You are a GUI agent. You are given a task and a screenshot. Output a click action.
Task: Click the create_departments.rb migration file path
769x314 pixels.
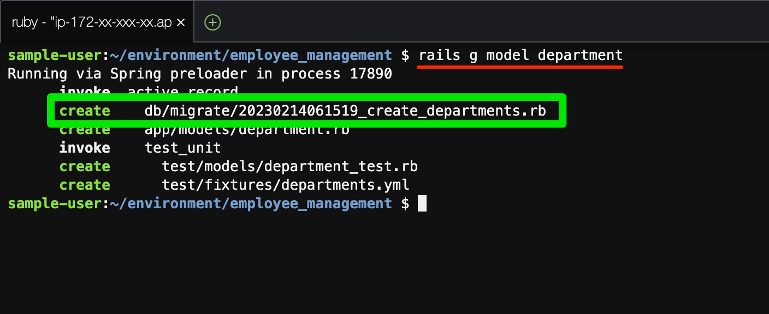[x=345, y=111]
